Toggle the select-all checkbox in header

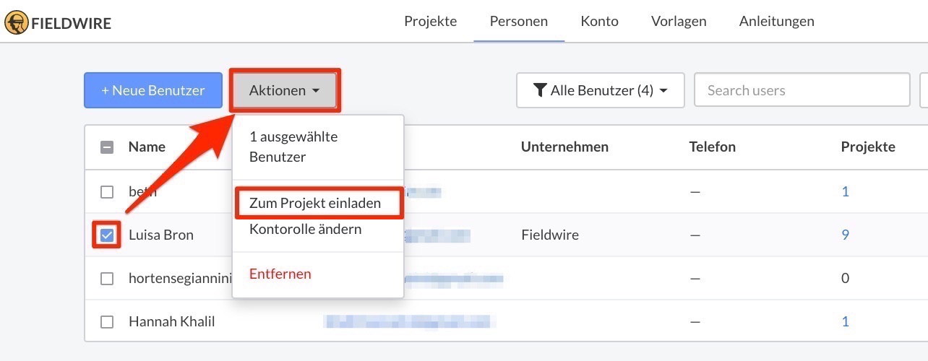tap(107, 147)
